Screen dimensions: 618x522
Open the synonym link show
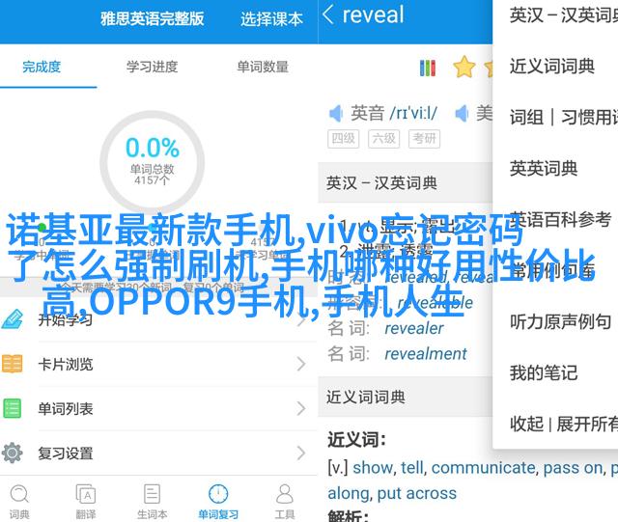point(373,468)
